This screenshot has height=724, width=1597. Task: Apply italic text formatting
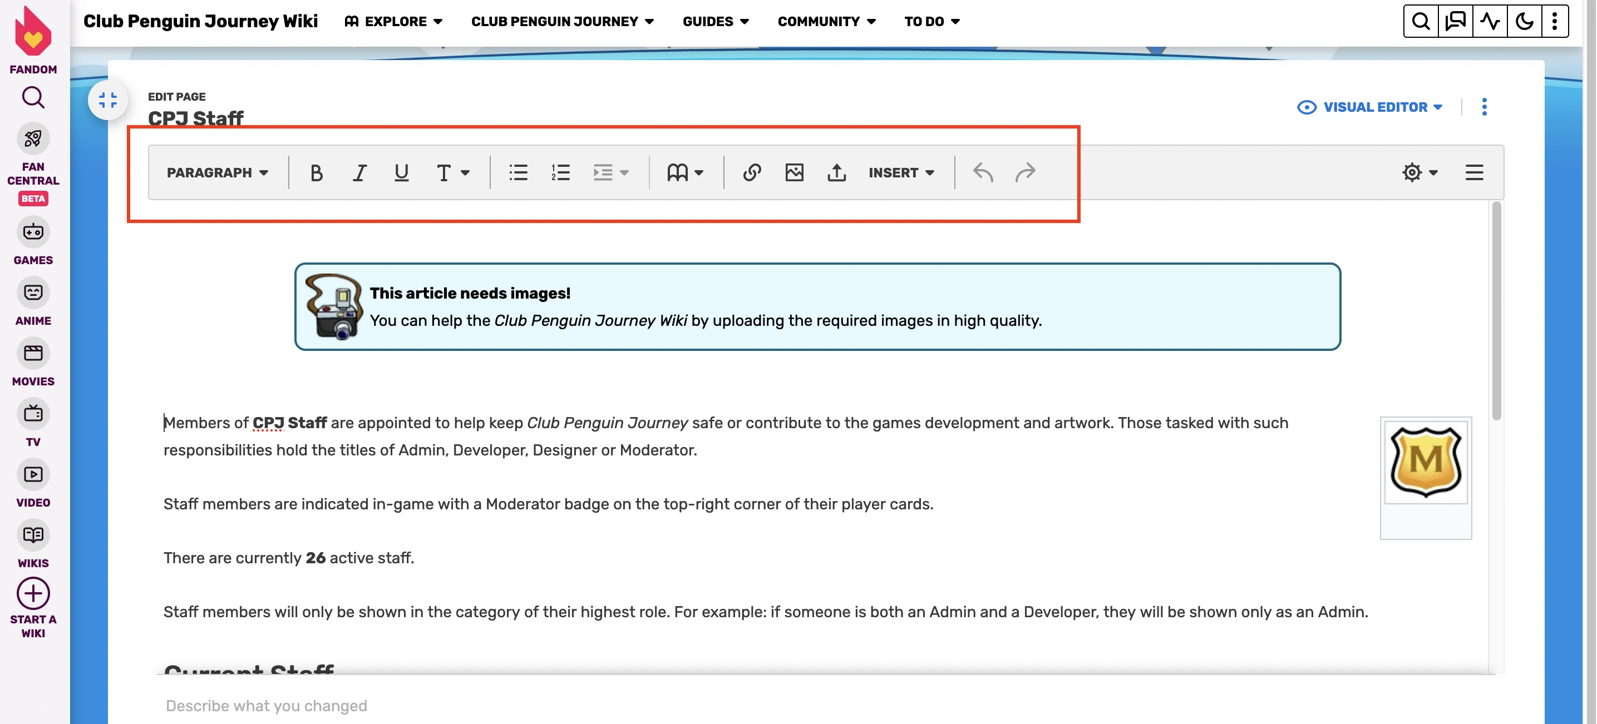[359, 172]
